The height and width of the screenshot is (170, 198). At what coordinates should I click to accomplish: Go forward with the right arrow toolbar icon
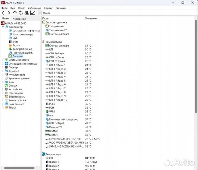click(9, 13)
